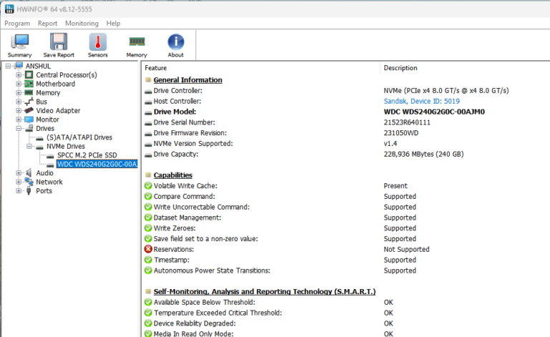Click the HWiNFO title bar app icon
The width and height of the screenshot is (550, 337).
(x=9, y=9)
